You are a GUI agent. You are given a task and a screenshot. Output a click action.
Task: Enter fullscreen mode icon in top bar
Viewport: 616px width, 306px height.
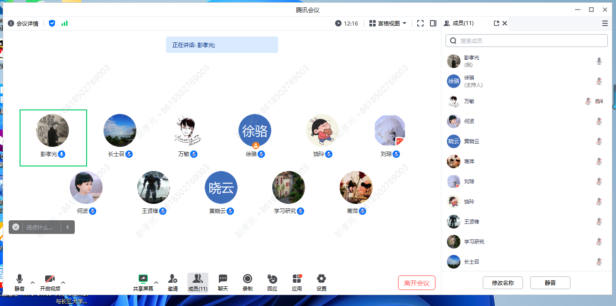(x=420, y=23)
